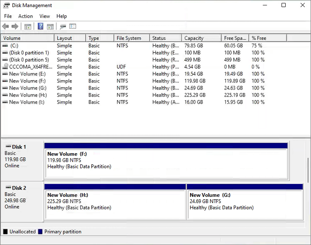Click the Back arrow in the toolbar
The width and height of the screenshot is (311, 245).
(6, 27)
